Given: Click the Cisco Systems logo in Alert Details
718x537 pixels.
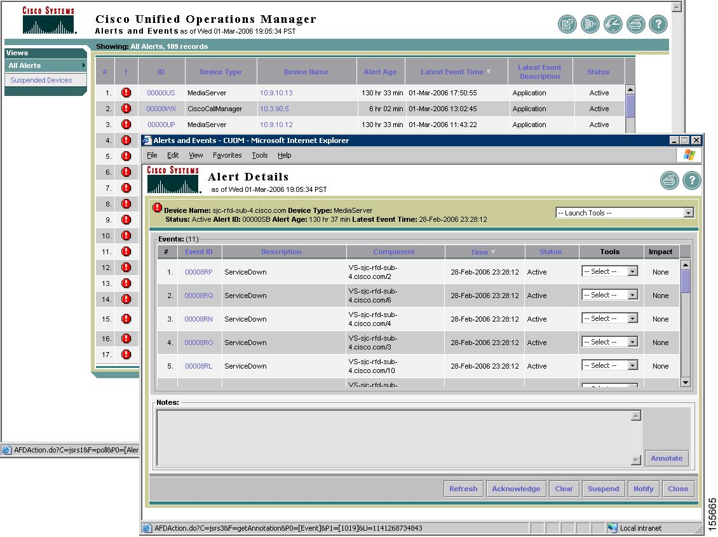Looking at the screenshot, I should 173,179.
